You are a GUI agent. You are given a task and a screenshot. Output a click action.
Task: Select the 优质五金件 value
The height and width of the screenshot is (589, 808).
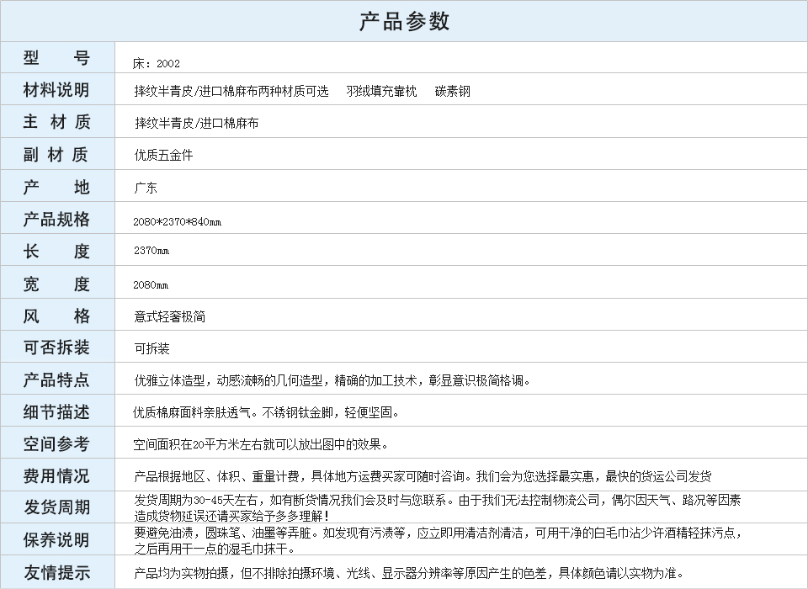pyautogui.click(x=163, y=155)
